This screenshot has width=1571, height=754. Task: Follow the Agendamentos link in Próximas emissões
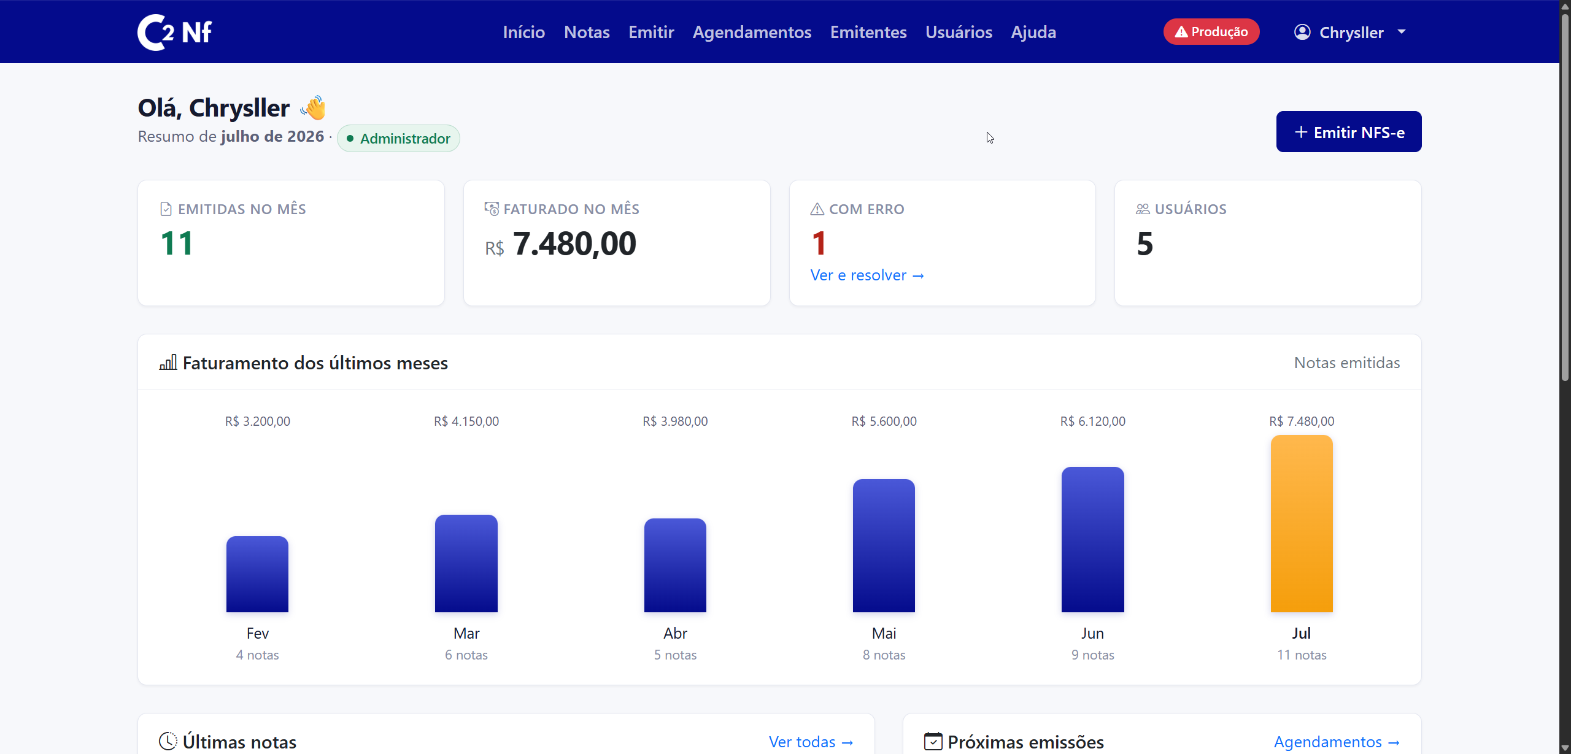coord(1337,741)
